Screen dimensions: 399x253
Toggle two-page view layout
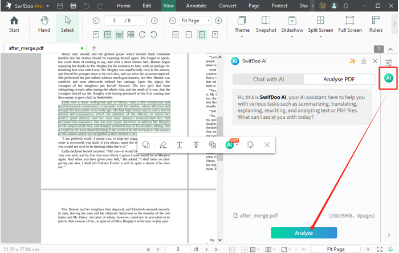click(108, 35)
